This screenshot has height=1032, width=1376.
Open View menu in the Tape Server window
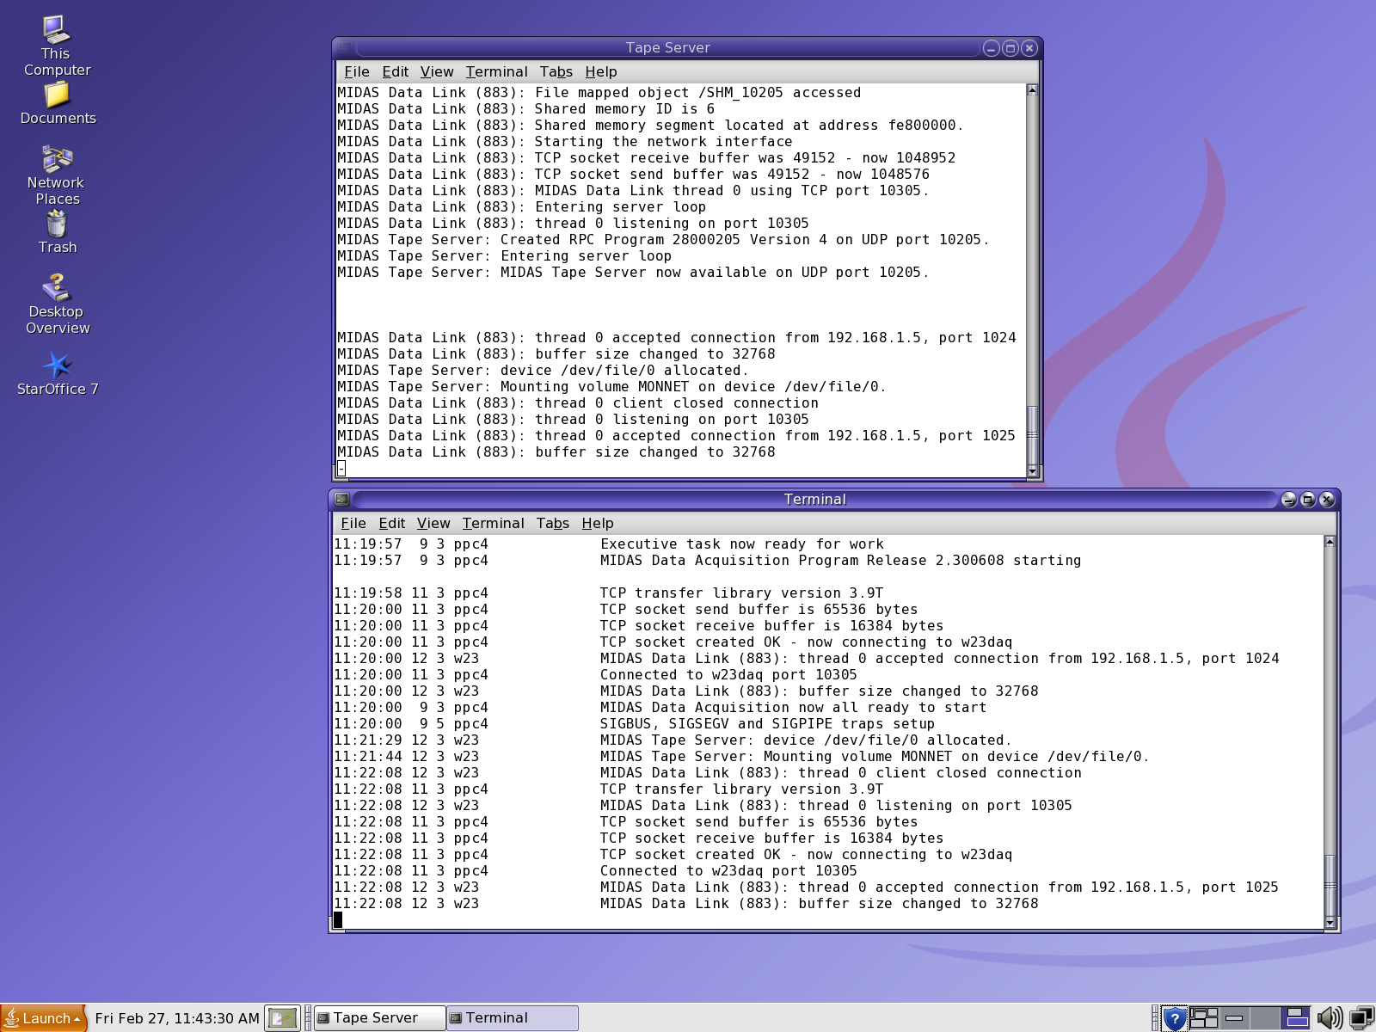pyautogui.click(x=437, y=71)
